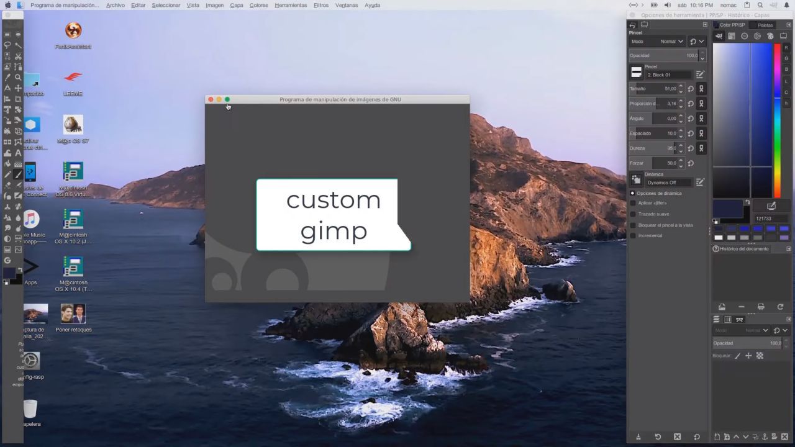795x447 pixels.
Task: Open the brush preview thumbnail selector
Action: 636,73
